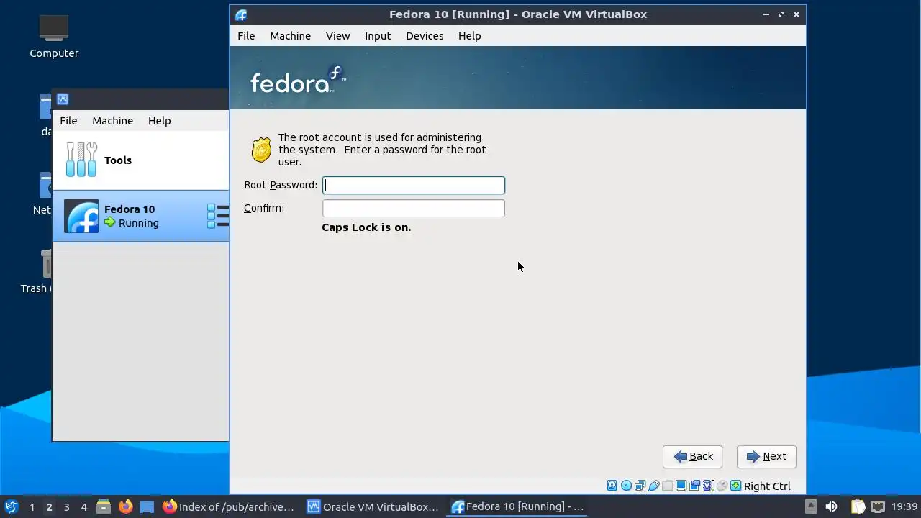The image size is (921, 518).
Task: Click the hard disk activity status icon
Action: pos(612,486)
